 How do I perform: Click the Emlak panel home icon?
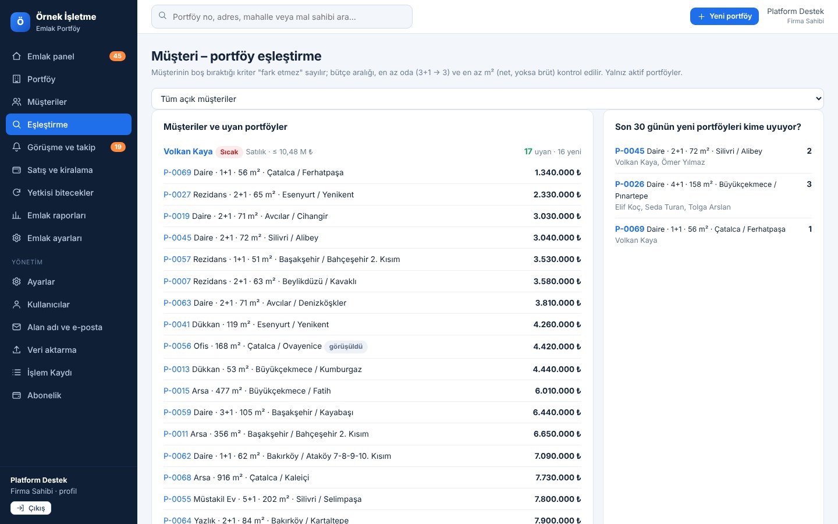[x=16, y=56]
